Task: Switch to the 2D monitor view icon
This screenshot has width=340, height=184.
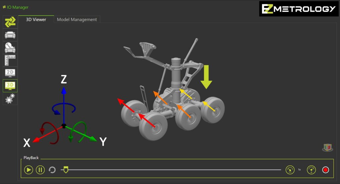Action: (x=10, y=73)
